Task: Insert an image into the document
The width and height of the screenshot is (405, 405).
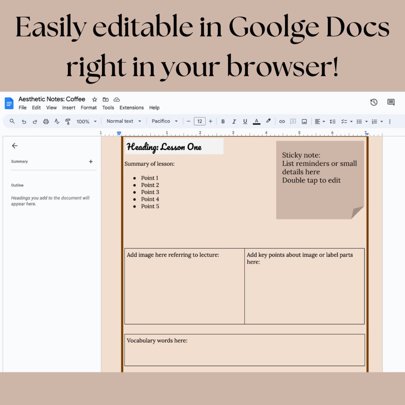Action: click(x=304, y=121)
